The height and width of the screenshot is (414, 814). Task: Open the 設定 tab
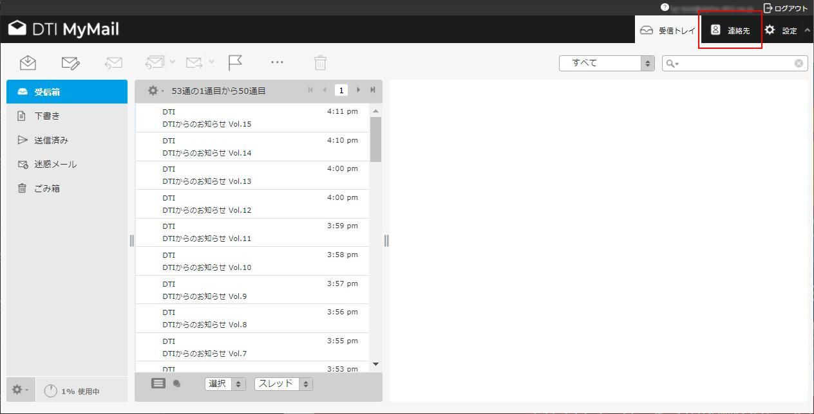(x=787, y=30)
